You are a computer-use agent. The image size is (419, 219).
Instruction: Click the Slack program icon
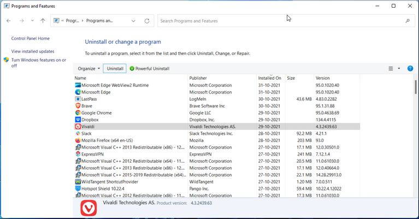click(x=78, y=133)
